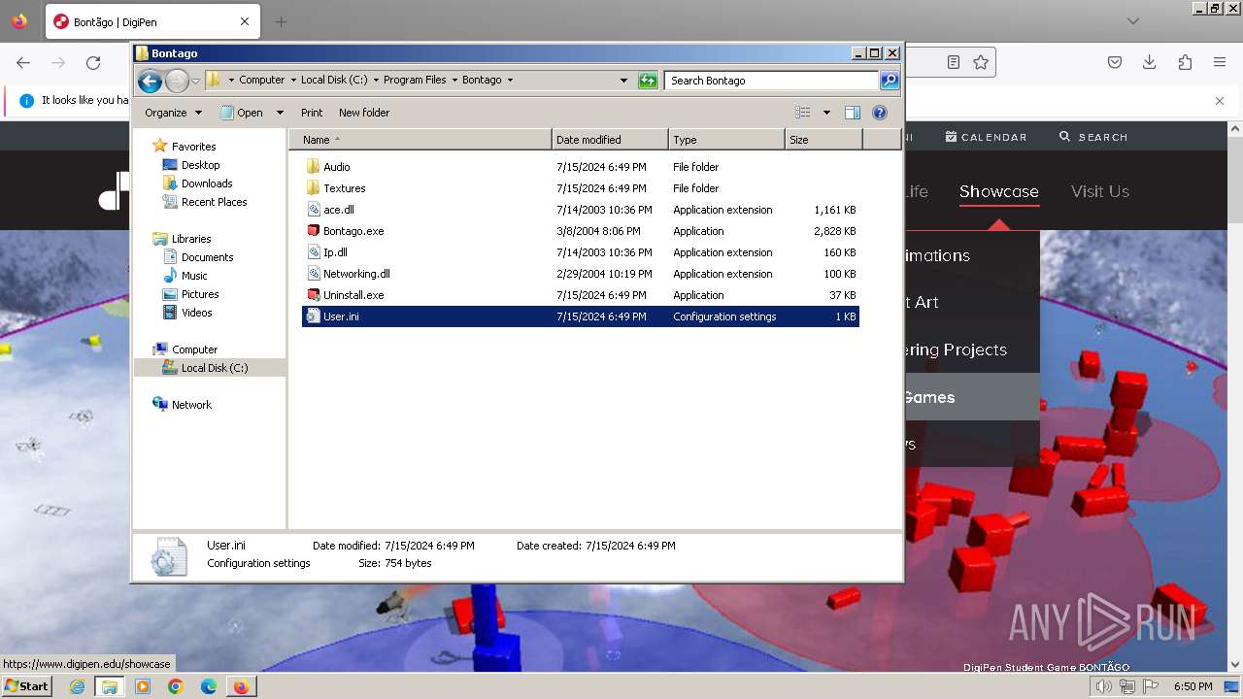This screenshot has width=1243, height=699.
Task: Select the Bontago.exe application
Action: point(581,231)
